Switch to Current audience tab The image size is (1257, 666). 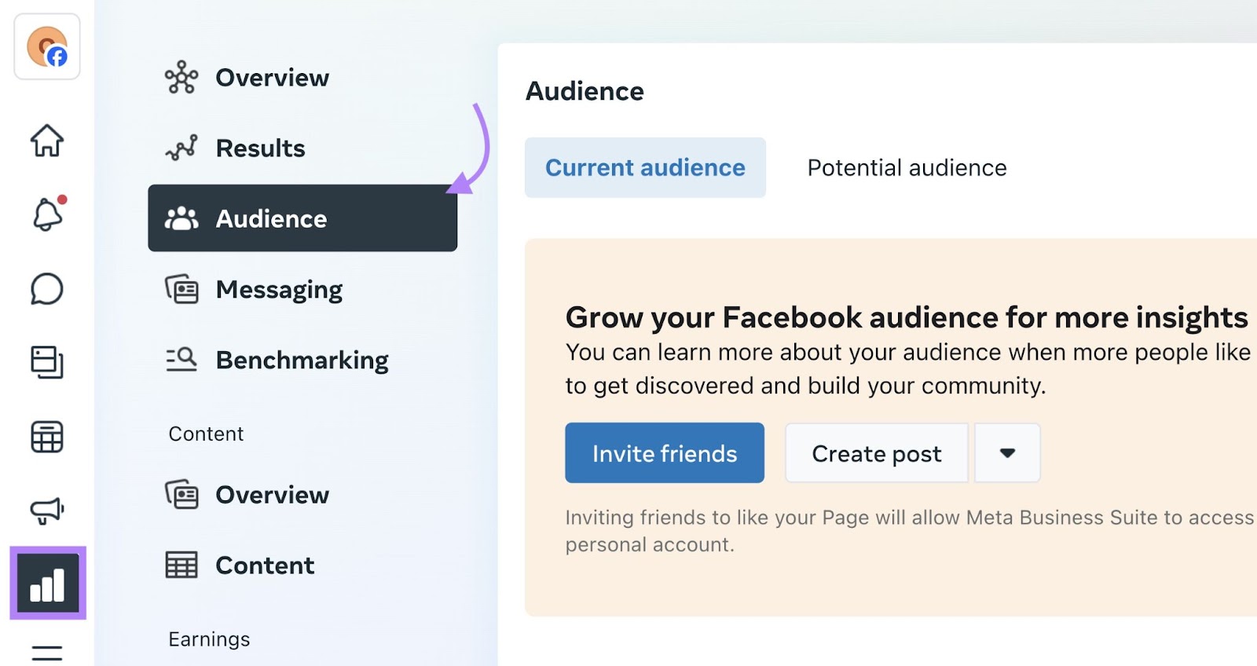tap(645, 168)
